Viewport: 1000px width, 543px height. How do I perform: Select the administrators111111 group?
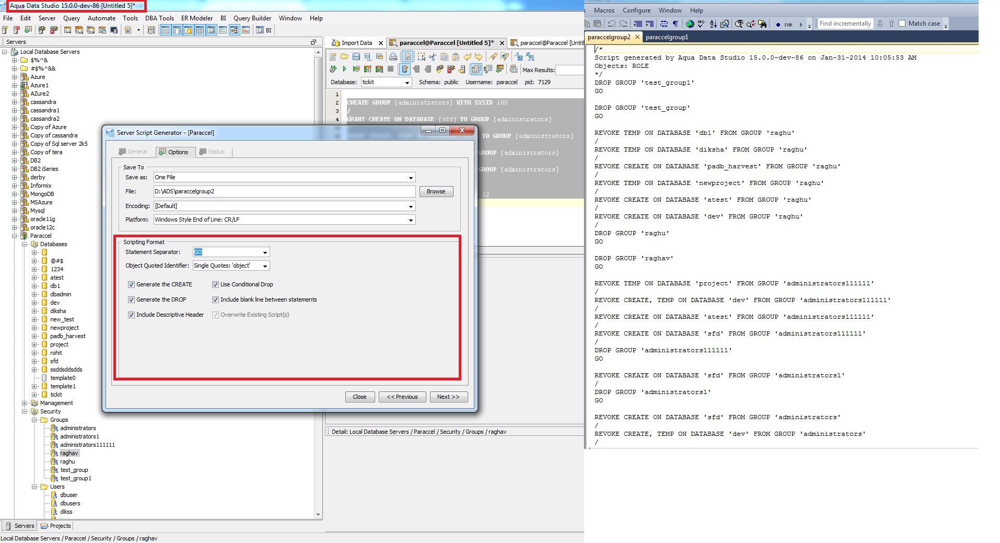(87, 445)
